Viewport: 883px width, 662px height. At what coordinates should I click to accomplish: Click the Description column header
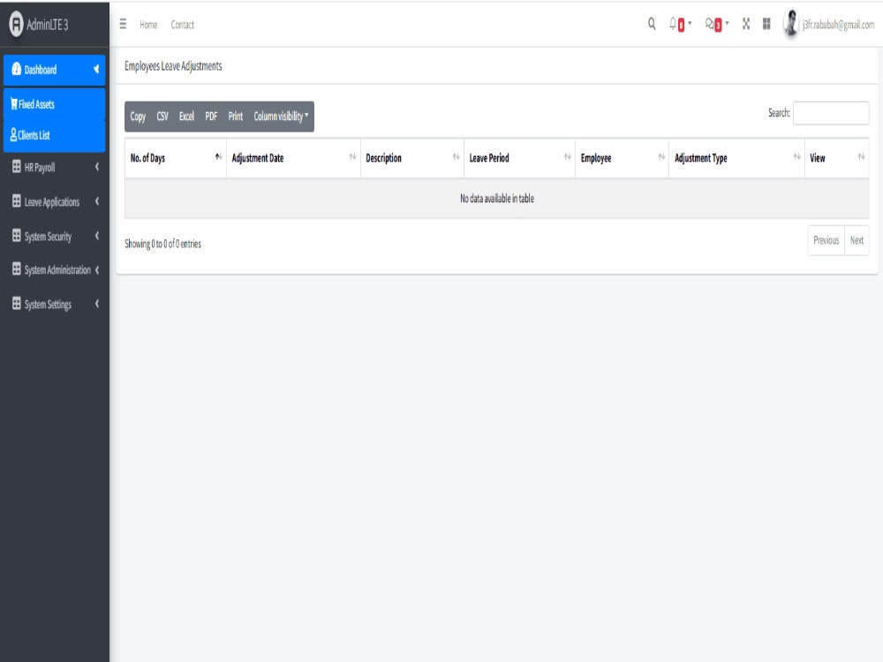pyautogui.click(x=412, y=158)
